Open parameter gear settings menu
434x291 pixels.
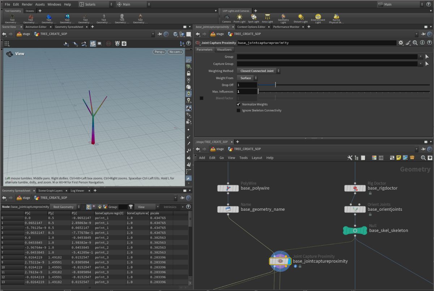click(x=401, y=43)
